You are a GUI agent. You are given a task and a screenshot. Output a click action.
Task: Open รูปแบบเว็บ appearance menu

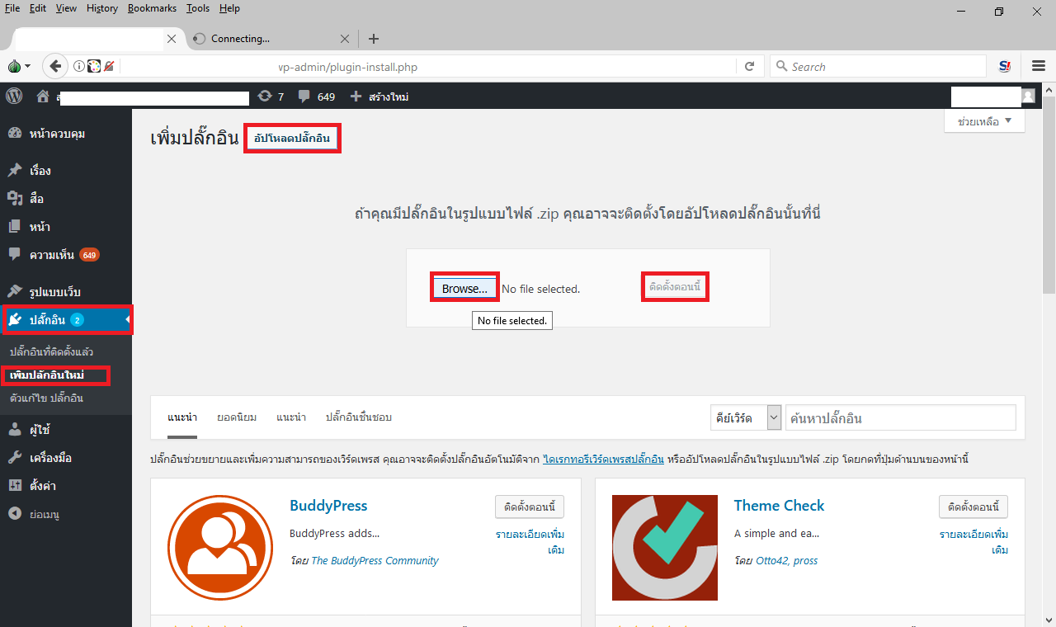[x=66, y=292]
